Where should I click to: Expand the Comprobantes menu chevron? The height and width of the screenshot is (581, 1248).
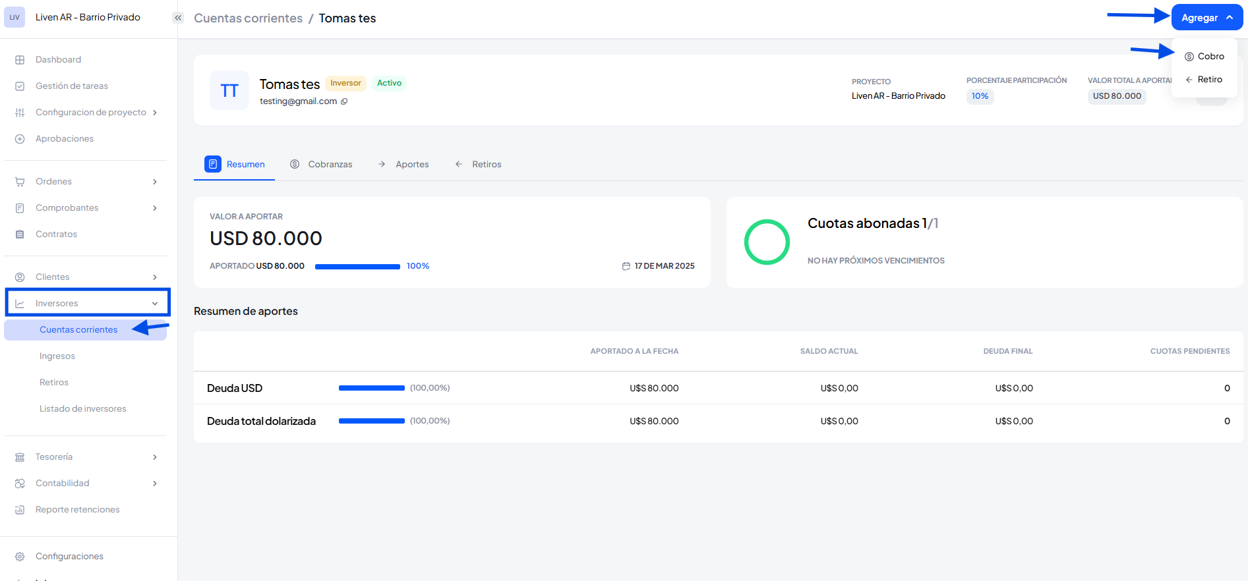coord(155,208)
